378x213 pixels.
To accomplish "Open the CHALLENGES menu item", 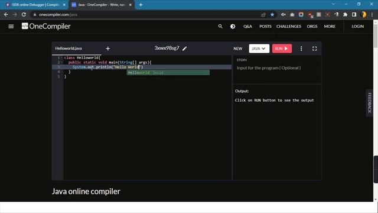I will (x=289, y=26).
